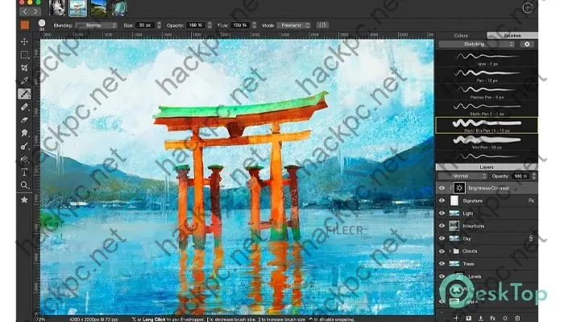Viewport: 564px width, 322px height.
Task: Click the plus icon at top right
Action: (527, 8)
